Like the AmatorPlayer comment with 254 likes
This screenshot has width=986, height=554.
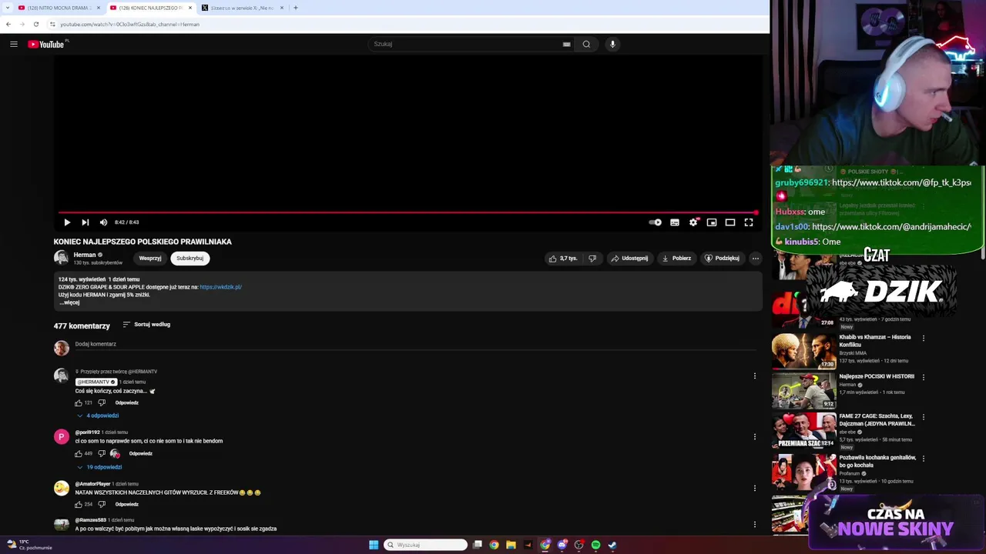(79, 505)
